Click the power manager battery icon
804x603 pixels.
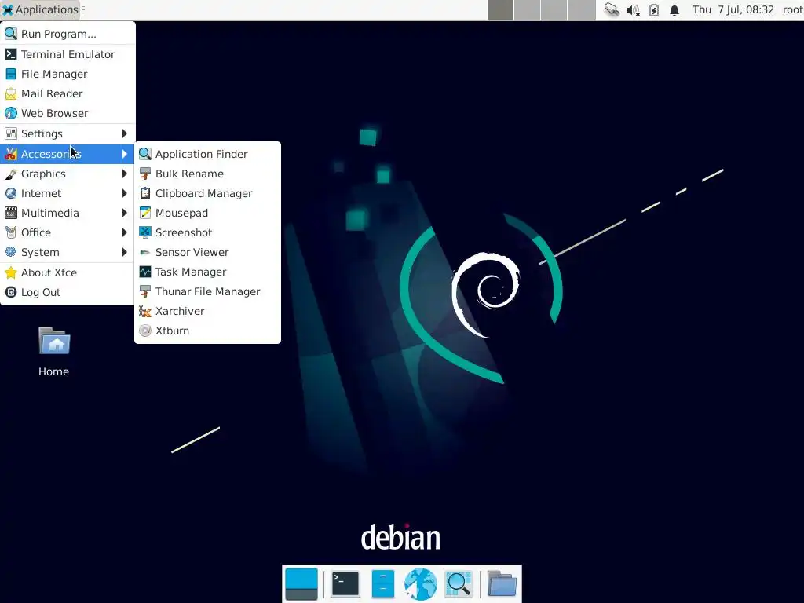pyautogui.click(x=654, y=9)
